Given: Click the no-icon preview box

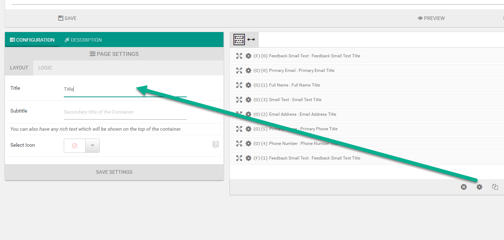Looking at the screenshot, I should [x=75, y=146].
